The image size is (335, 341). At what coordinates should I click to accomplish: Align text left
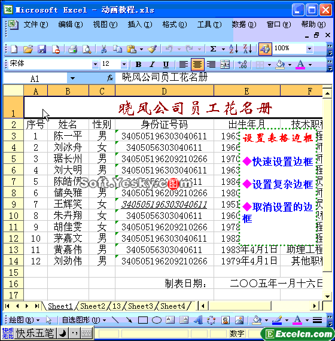tap(184, 65)
